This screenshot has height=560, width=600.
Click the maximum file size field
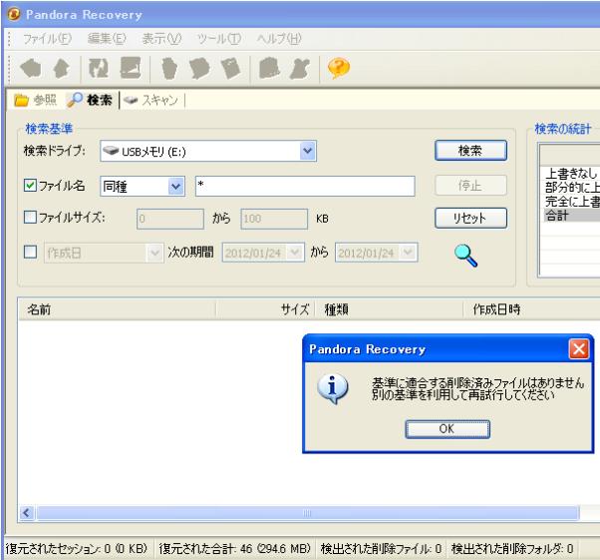point(274,219)
